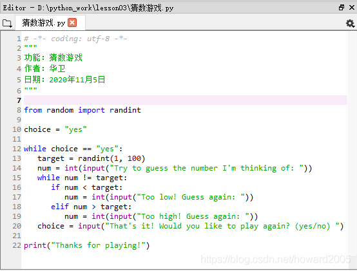Place cursor on highlighted empty line 7
The height and width of the screenshot is (271, 357).
tap(186, 100)
